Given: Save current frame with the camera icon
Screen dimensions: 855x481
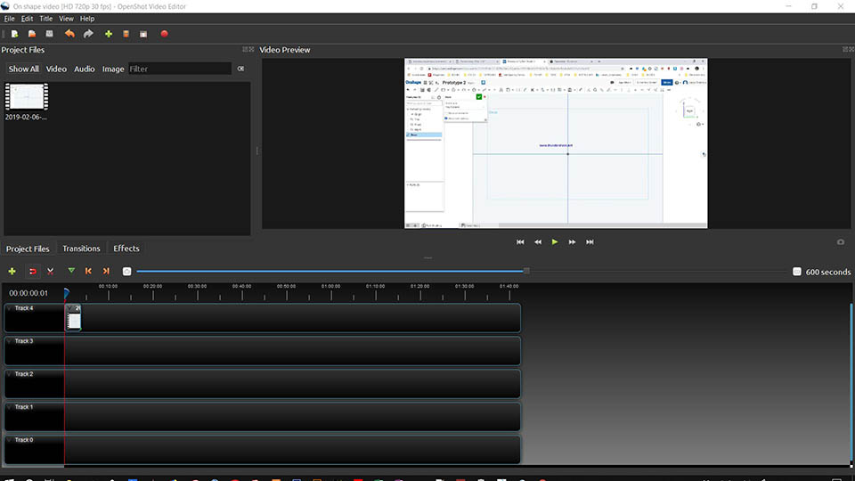Looking at the screenshot, I should coord(841,241).
